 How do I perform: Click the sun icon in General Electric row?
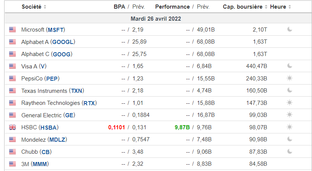[x=290, y=115]
